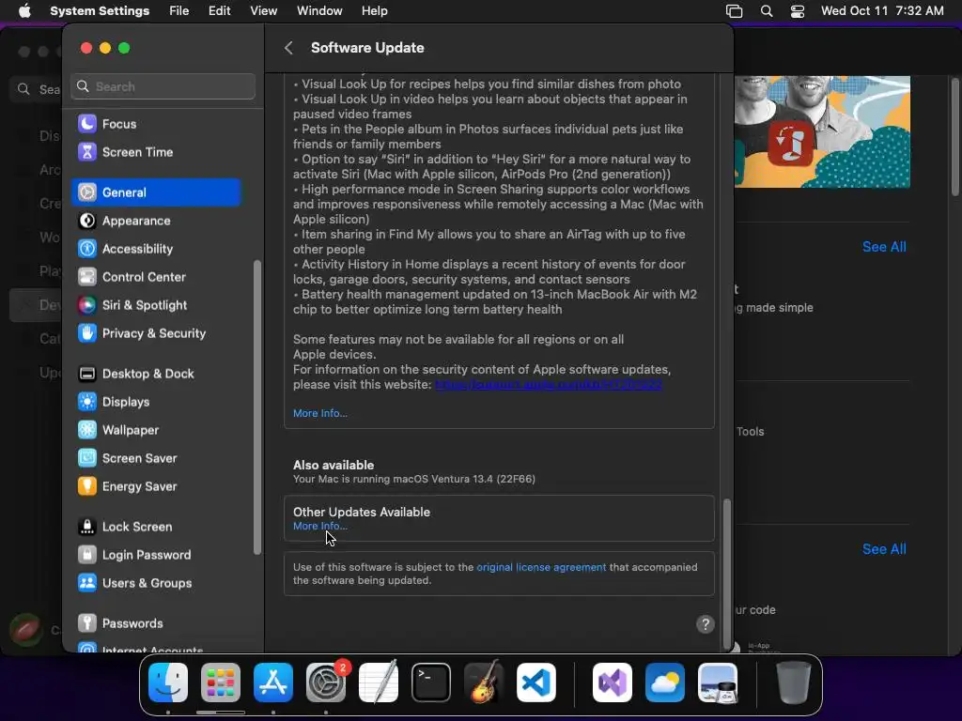
Task: Open Preview app from Dock
Action: click(718, 683)
